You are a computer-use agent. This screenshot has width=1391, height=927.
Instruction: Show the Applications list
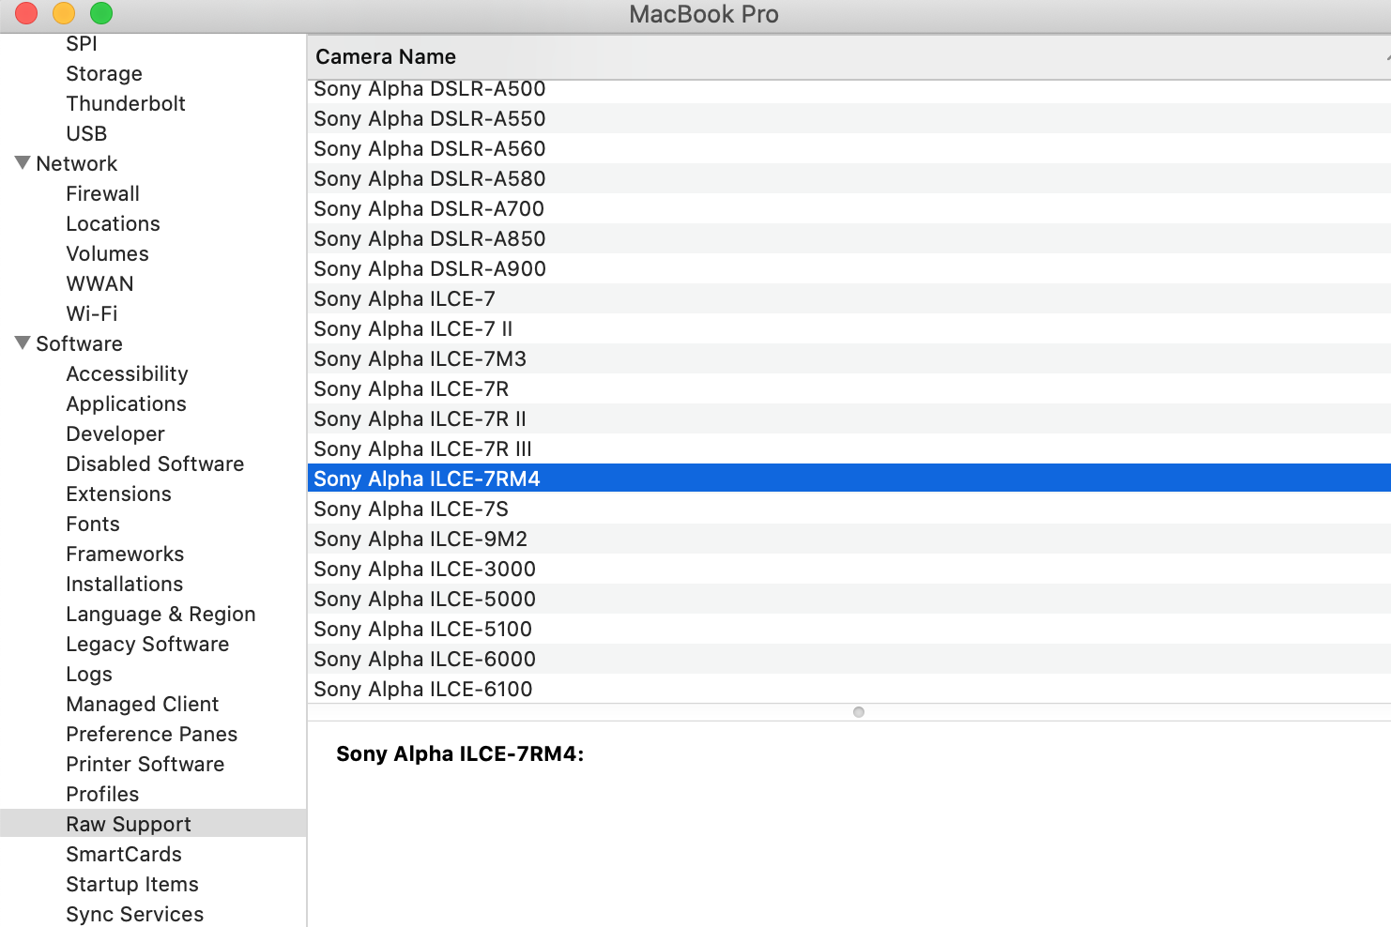tap(126, 403)
